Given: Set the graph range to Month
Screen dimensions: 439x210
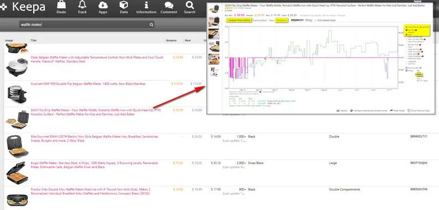Looking at the screenshot, I should [x=419, y=75].
